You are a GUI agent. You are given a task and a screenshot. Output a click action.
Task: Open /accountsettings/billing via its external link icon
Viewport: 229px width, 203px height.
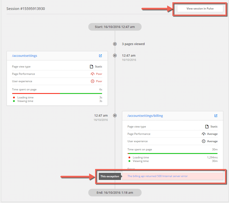(x=216, y=116)
